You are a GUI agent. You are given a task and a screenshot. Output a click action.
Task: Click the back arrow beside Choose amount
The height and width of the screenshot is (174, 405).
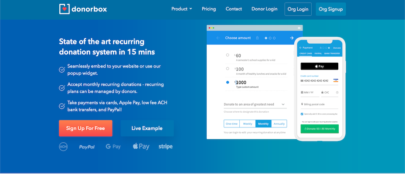point(218,38)
